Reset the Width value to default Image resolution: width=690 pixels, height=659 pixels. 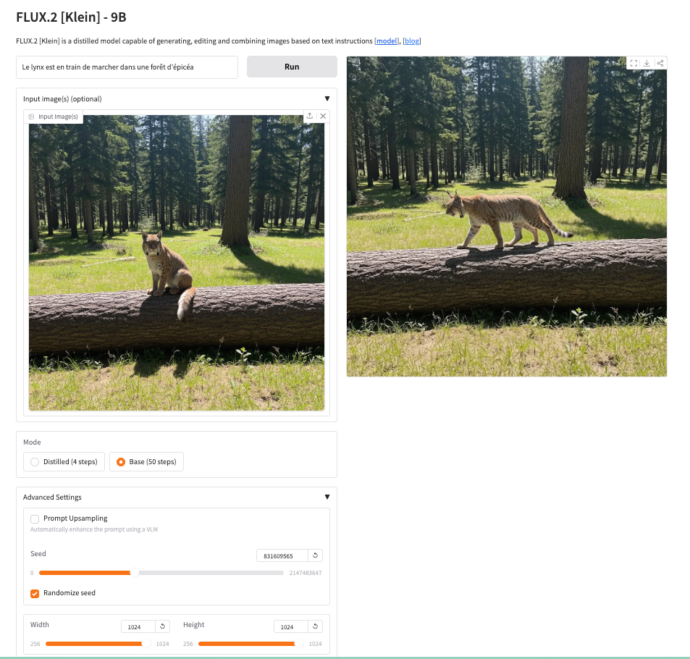pos(162,626)
